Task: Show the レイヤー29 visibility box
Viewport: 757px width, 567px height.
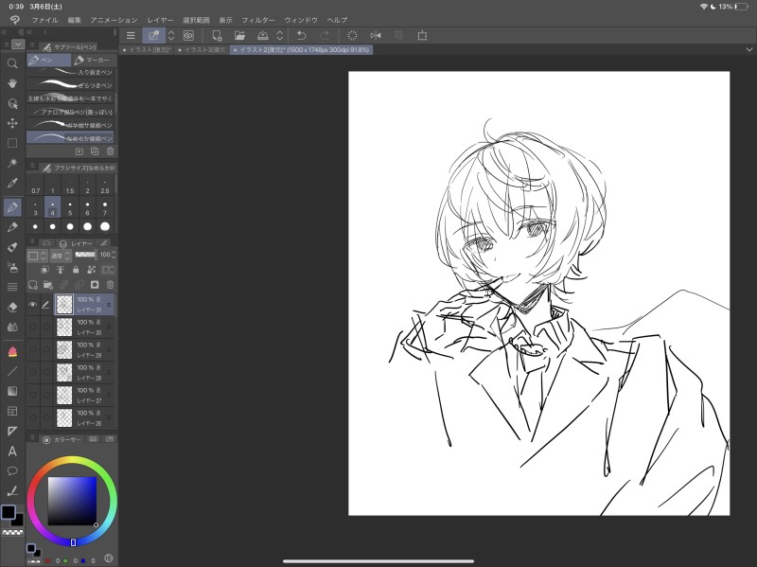Action: pyautogui.click(x=33, y=349)
